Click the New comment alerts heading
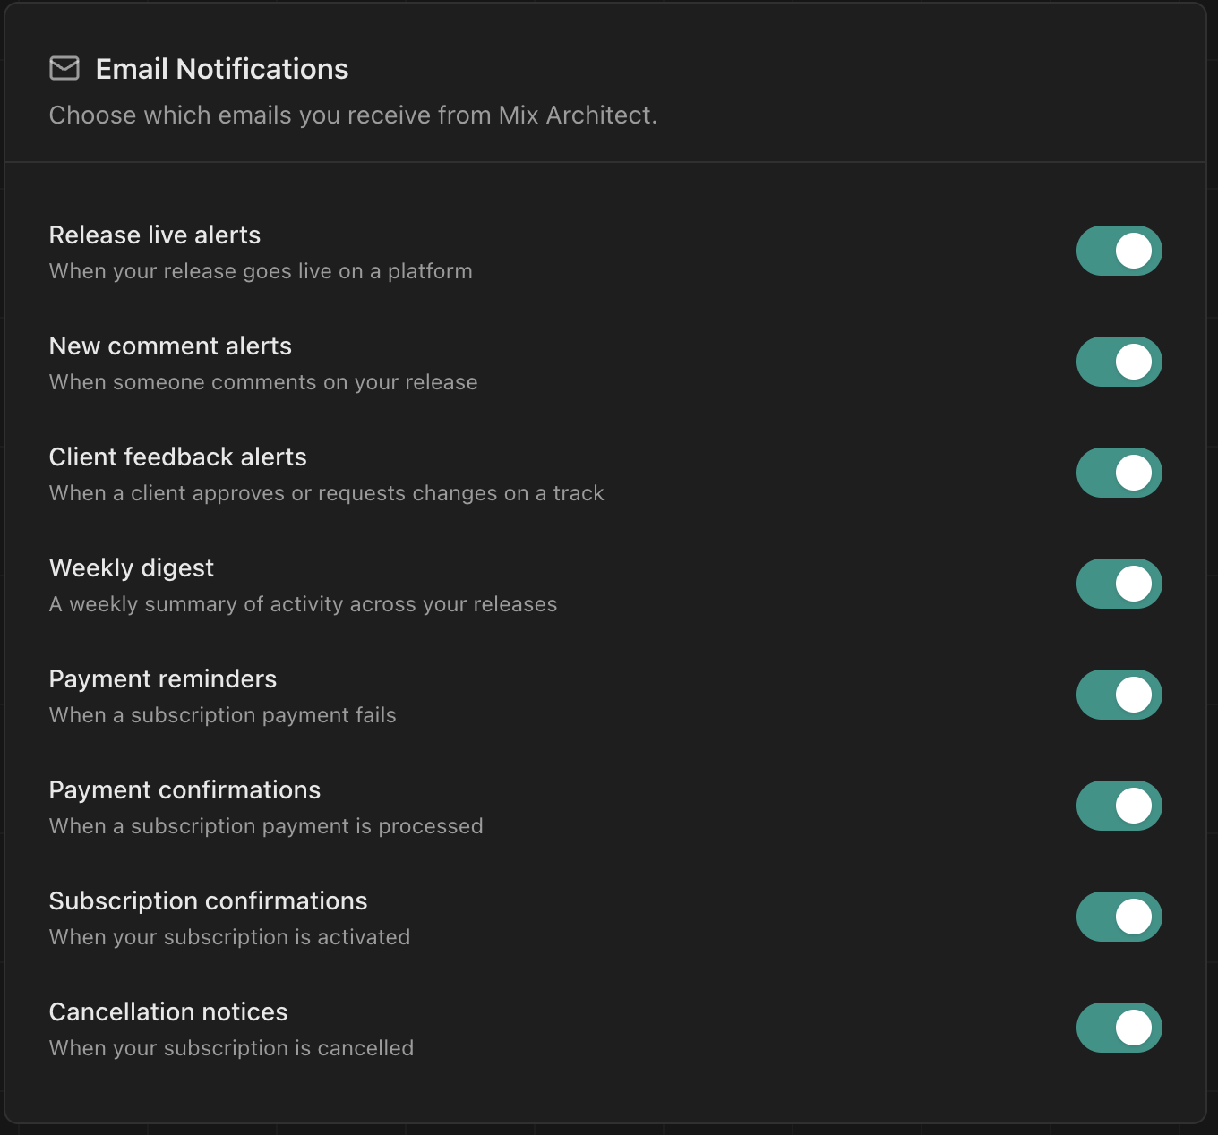This screenshot has height=1135, width=1218. click(170, 346)
